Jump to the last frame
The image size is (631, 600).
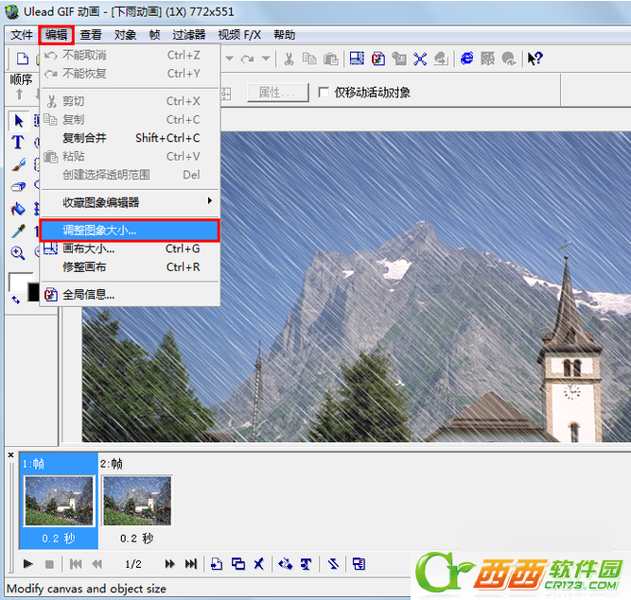pyautogui.click(x=191, y=564)
